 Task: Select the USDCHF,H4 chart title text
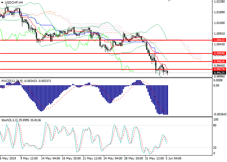[14, 2]
